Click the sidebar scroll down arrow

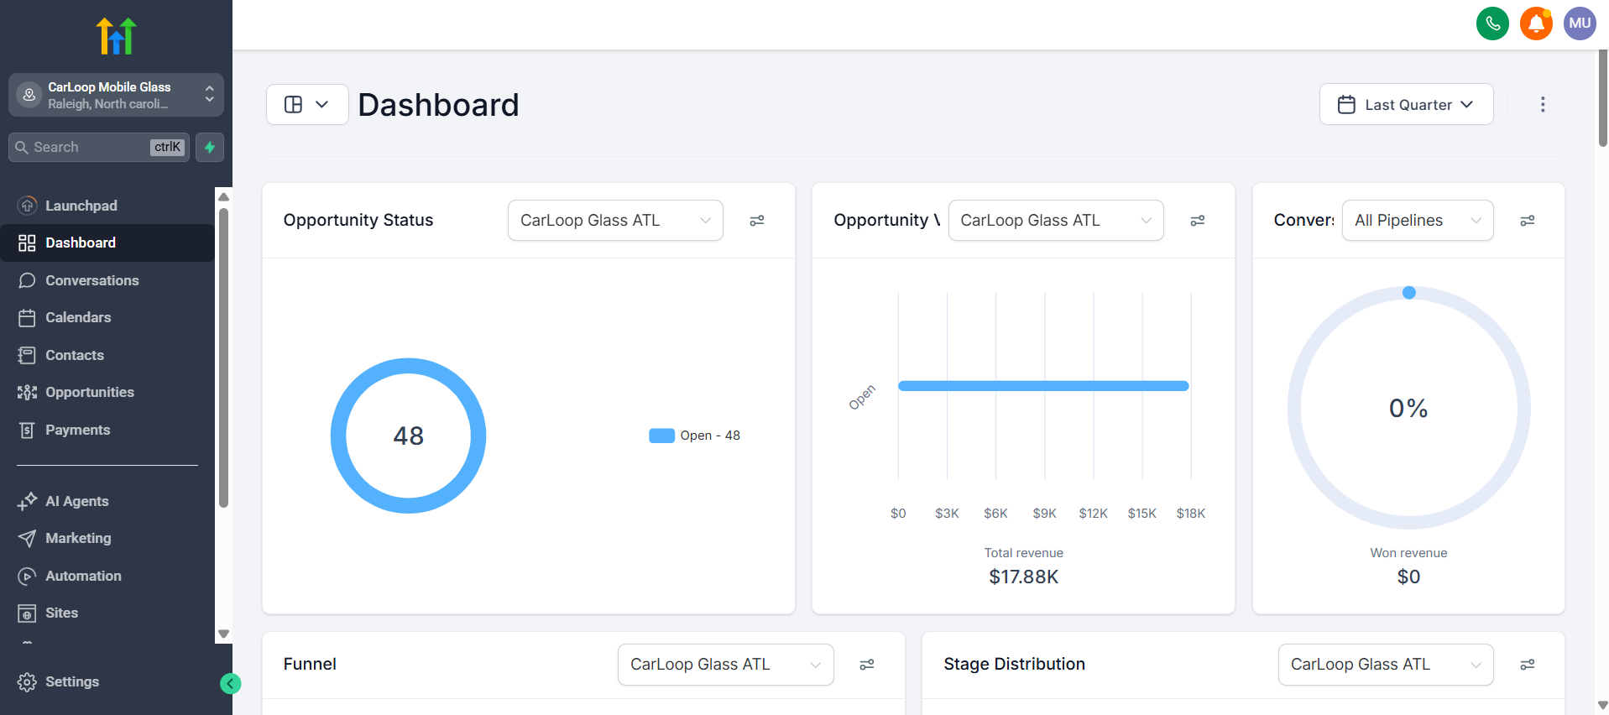click(223, 634)
